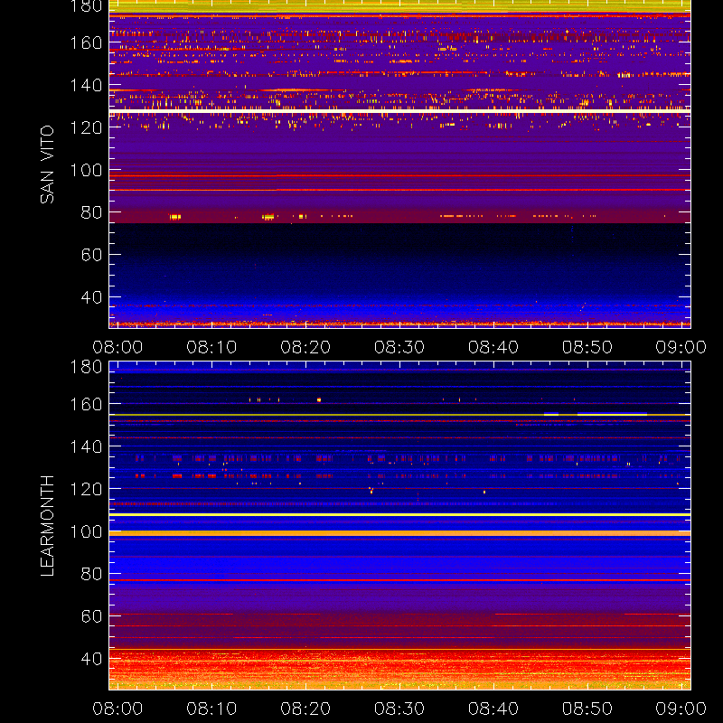
Task: Choose the 08:20 time label below the Learmonth plot
Action: [x=305, y=709]
